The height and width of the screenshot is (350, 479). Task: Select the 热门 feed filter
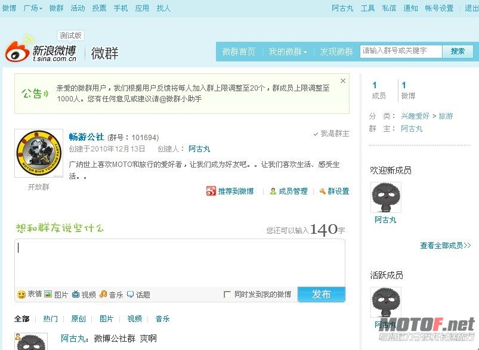50,319
